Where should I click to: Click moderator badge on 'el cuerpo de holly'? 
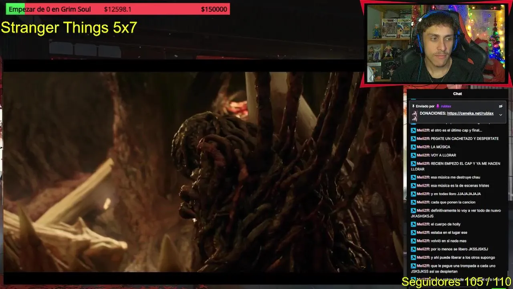coord(413,224)
